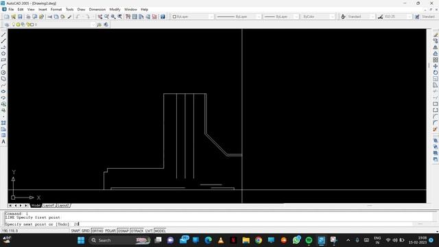
Task: Click the Copy icon in Standard toolbar
Action: tap(56, 16)
